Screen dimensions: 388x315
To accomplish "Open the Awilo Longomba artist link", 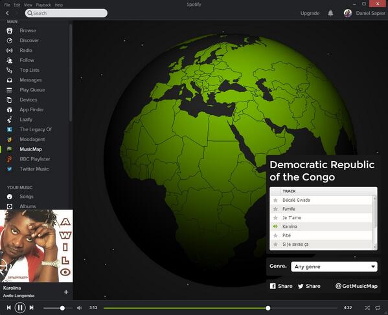I will point(19,296).
